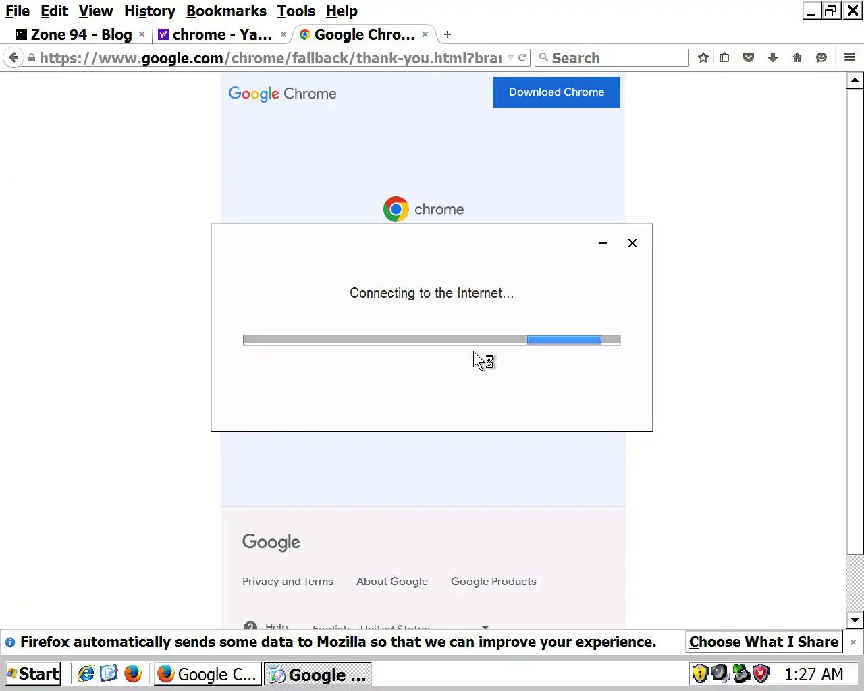Click the Choose What I Share button
Screen dimensions: 864x691
(763, 642)
